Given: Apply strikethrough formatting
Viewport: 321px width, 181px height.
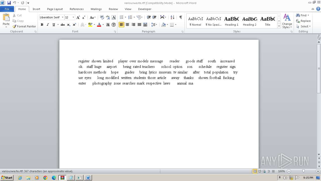Looking at the screenshot, I should tap(63, 25).
